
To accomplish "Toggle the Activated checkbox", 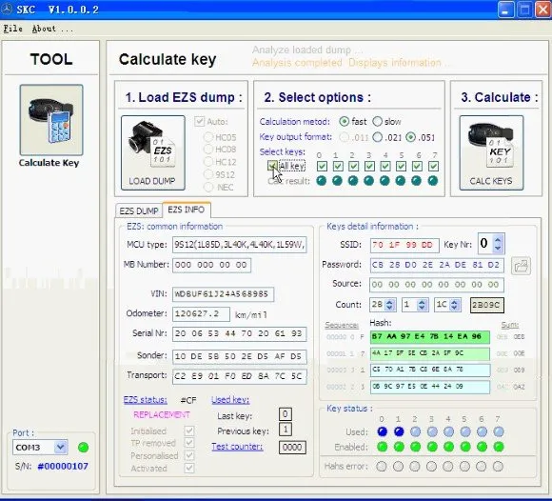I will [x=189, y=469].
